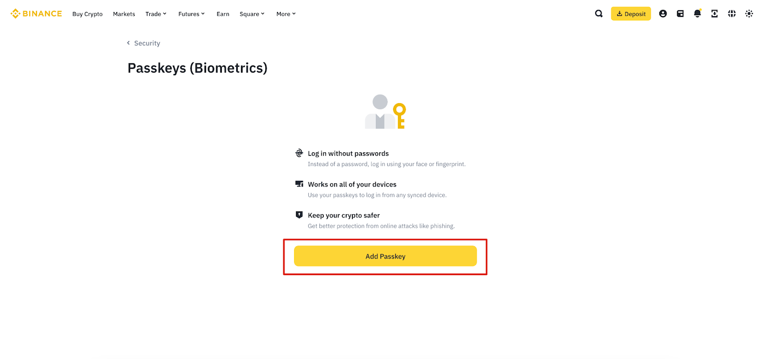Expand the More dropdown menu
765x359 pixels.
(286, 14)
